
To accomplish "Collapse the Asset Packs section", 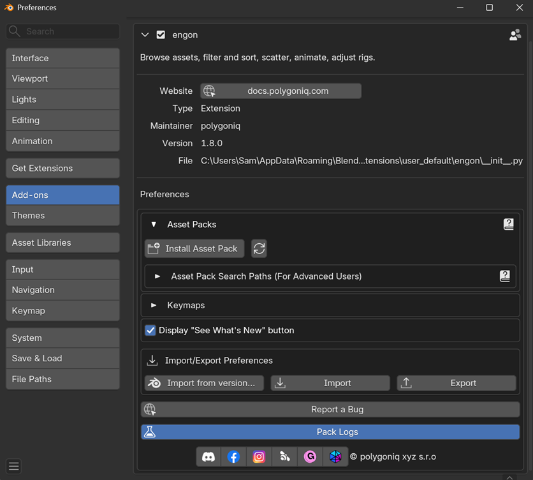I will point(154,224).
